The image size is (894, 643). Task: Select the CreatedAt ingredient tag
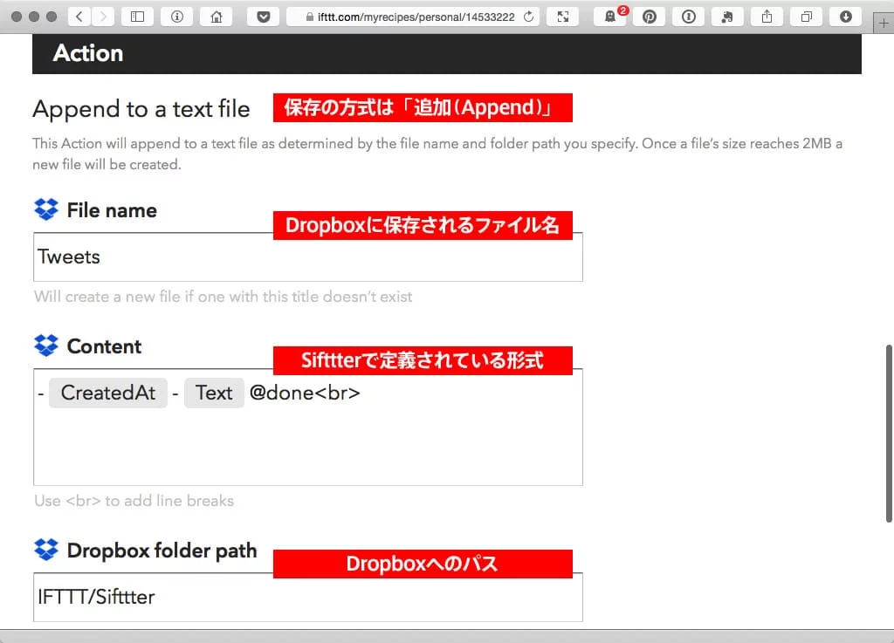pyautogui.click(x=108, y=393)
